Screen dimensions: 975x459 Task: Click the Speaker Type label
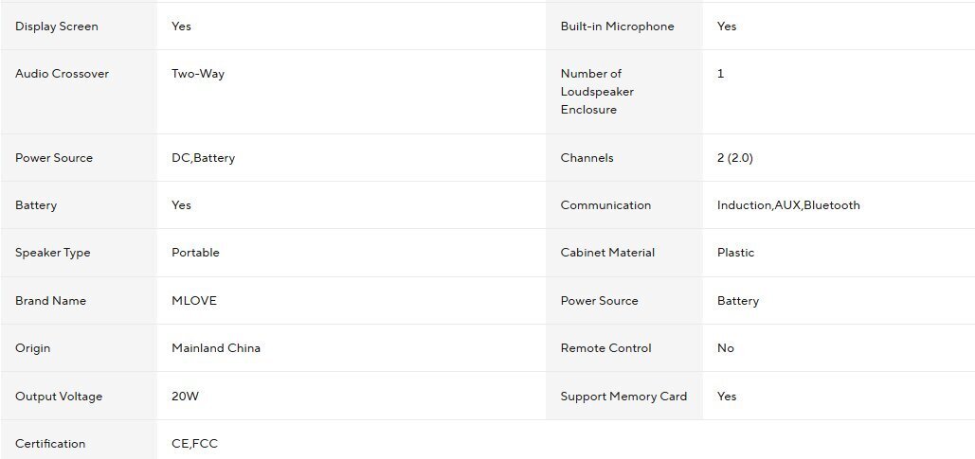pos(52,253)
